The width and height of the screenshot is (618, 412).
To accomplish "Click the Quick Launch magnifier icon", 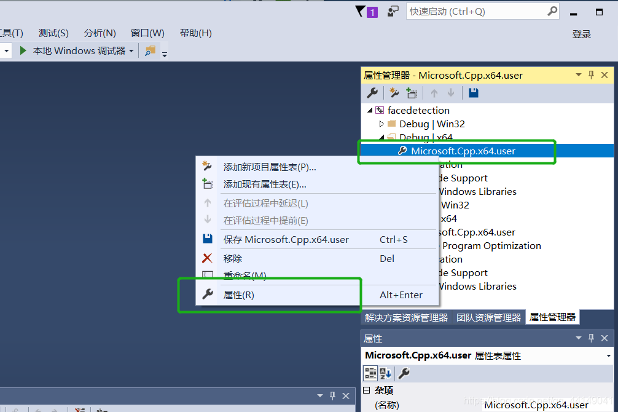I will coord(552,12).
